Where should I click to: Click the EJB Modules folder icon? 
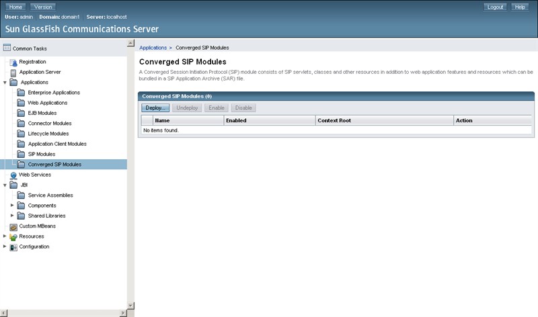(x=21, y=113)
